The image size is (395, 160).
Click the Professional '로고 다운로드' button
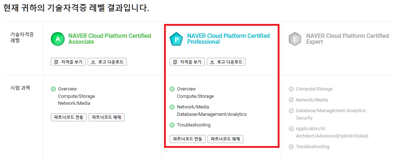click(226, 62)
